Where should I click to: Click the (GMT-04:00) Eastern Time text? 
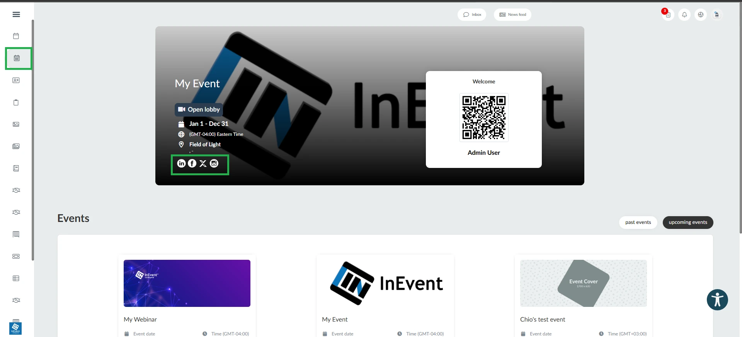216,134
